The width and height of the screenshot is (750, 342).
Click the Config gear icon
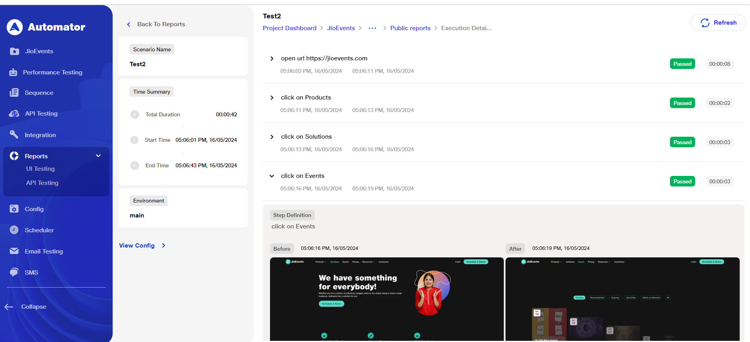click(x=14, y=209)
